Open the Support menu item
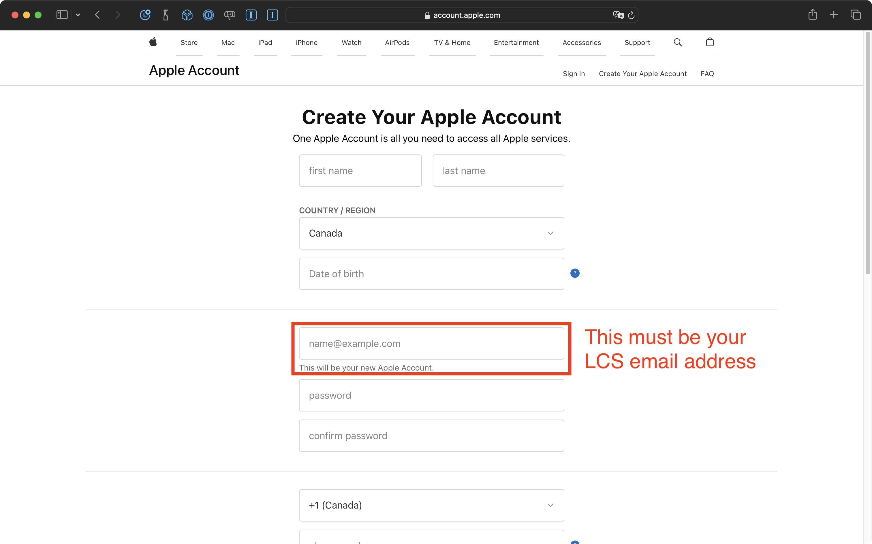Screen dimensions: 872x544 pyautogui.click(x=637, y=42)
